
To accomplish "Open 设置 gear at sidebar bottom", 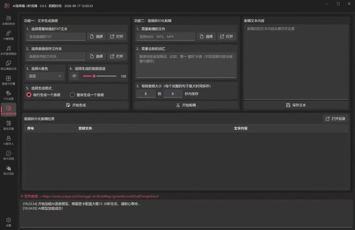I will pos(8,222).
